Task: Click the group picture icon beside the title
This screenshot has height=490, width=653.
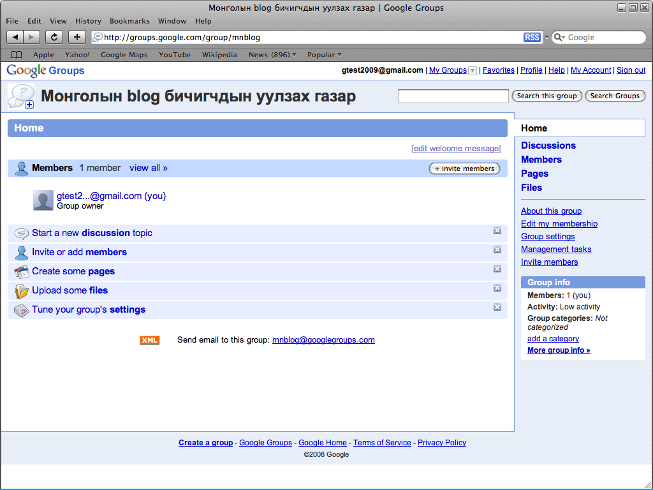Action: coord(21,96)
